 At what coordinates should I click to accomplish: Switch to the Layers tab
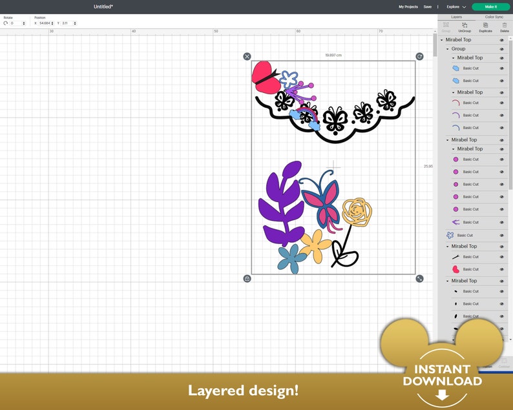tap(456, 17)
